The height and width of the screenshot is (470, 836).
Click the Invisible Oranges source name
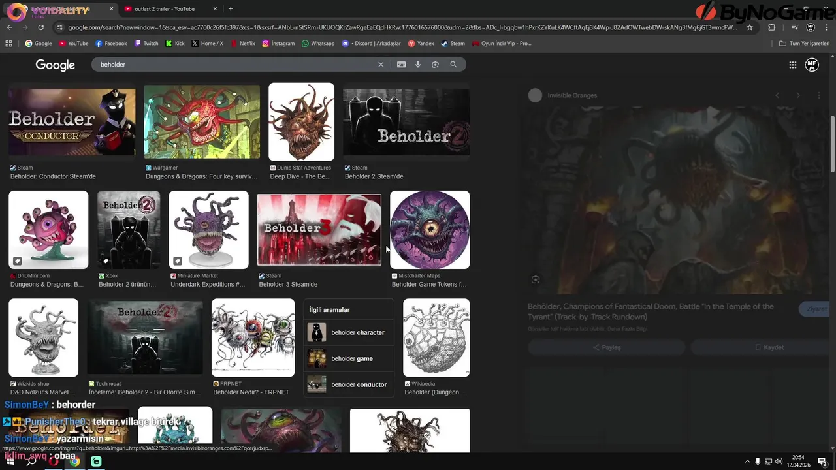pos(572,95)
